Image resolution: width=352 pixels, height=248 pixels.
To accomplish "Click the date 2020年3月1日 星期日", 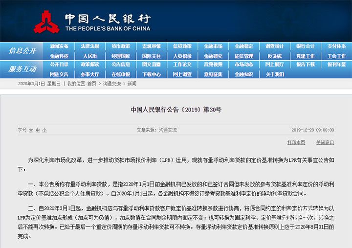I will (x=39, y=84).
